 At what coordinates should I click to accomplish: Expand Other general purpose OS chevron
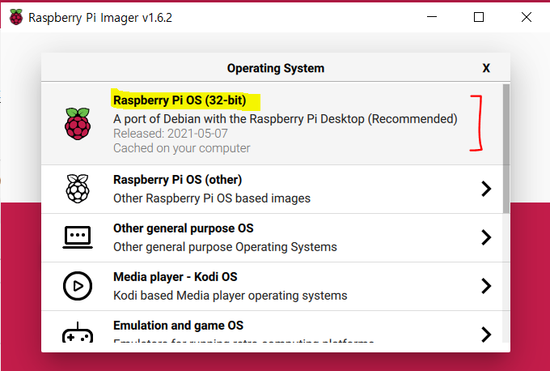tap(486, 237)
